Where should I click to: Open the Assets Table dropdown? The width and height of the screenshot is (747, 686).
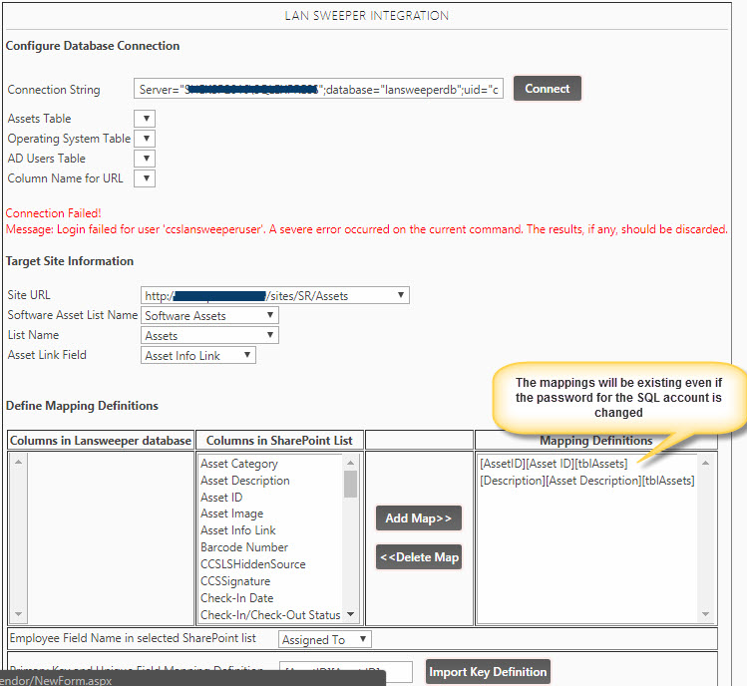click(145, 118)
